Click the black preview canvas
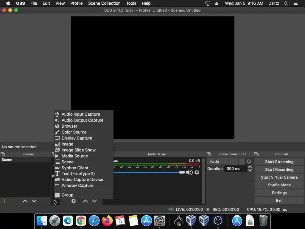Image resolution: width=305 pixels, height=229 pixels. click(x=152, y=78)
